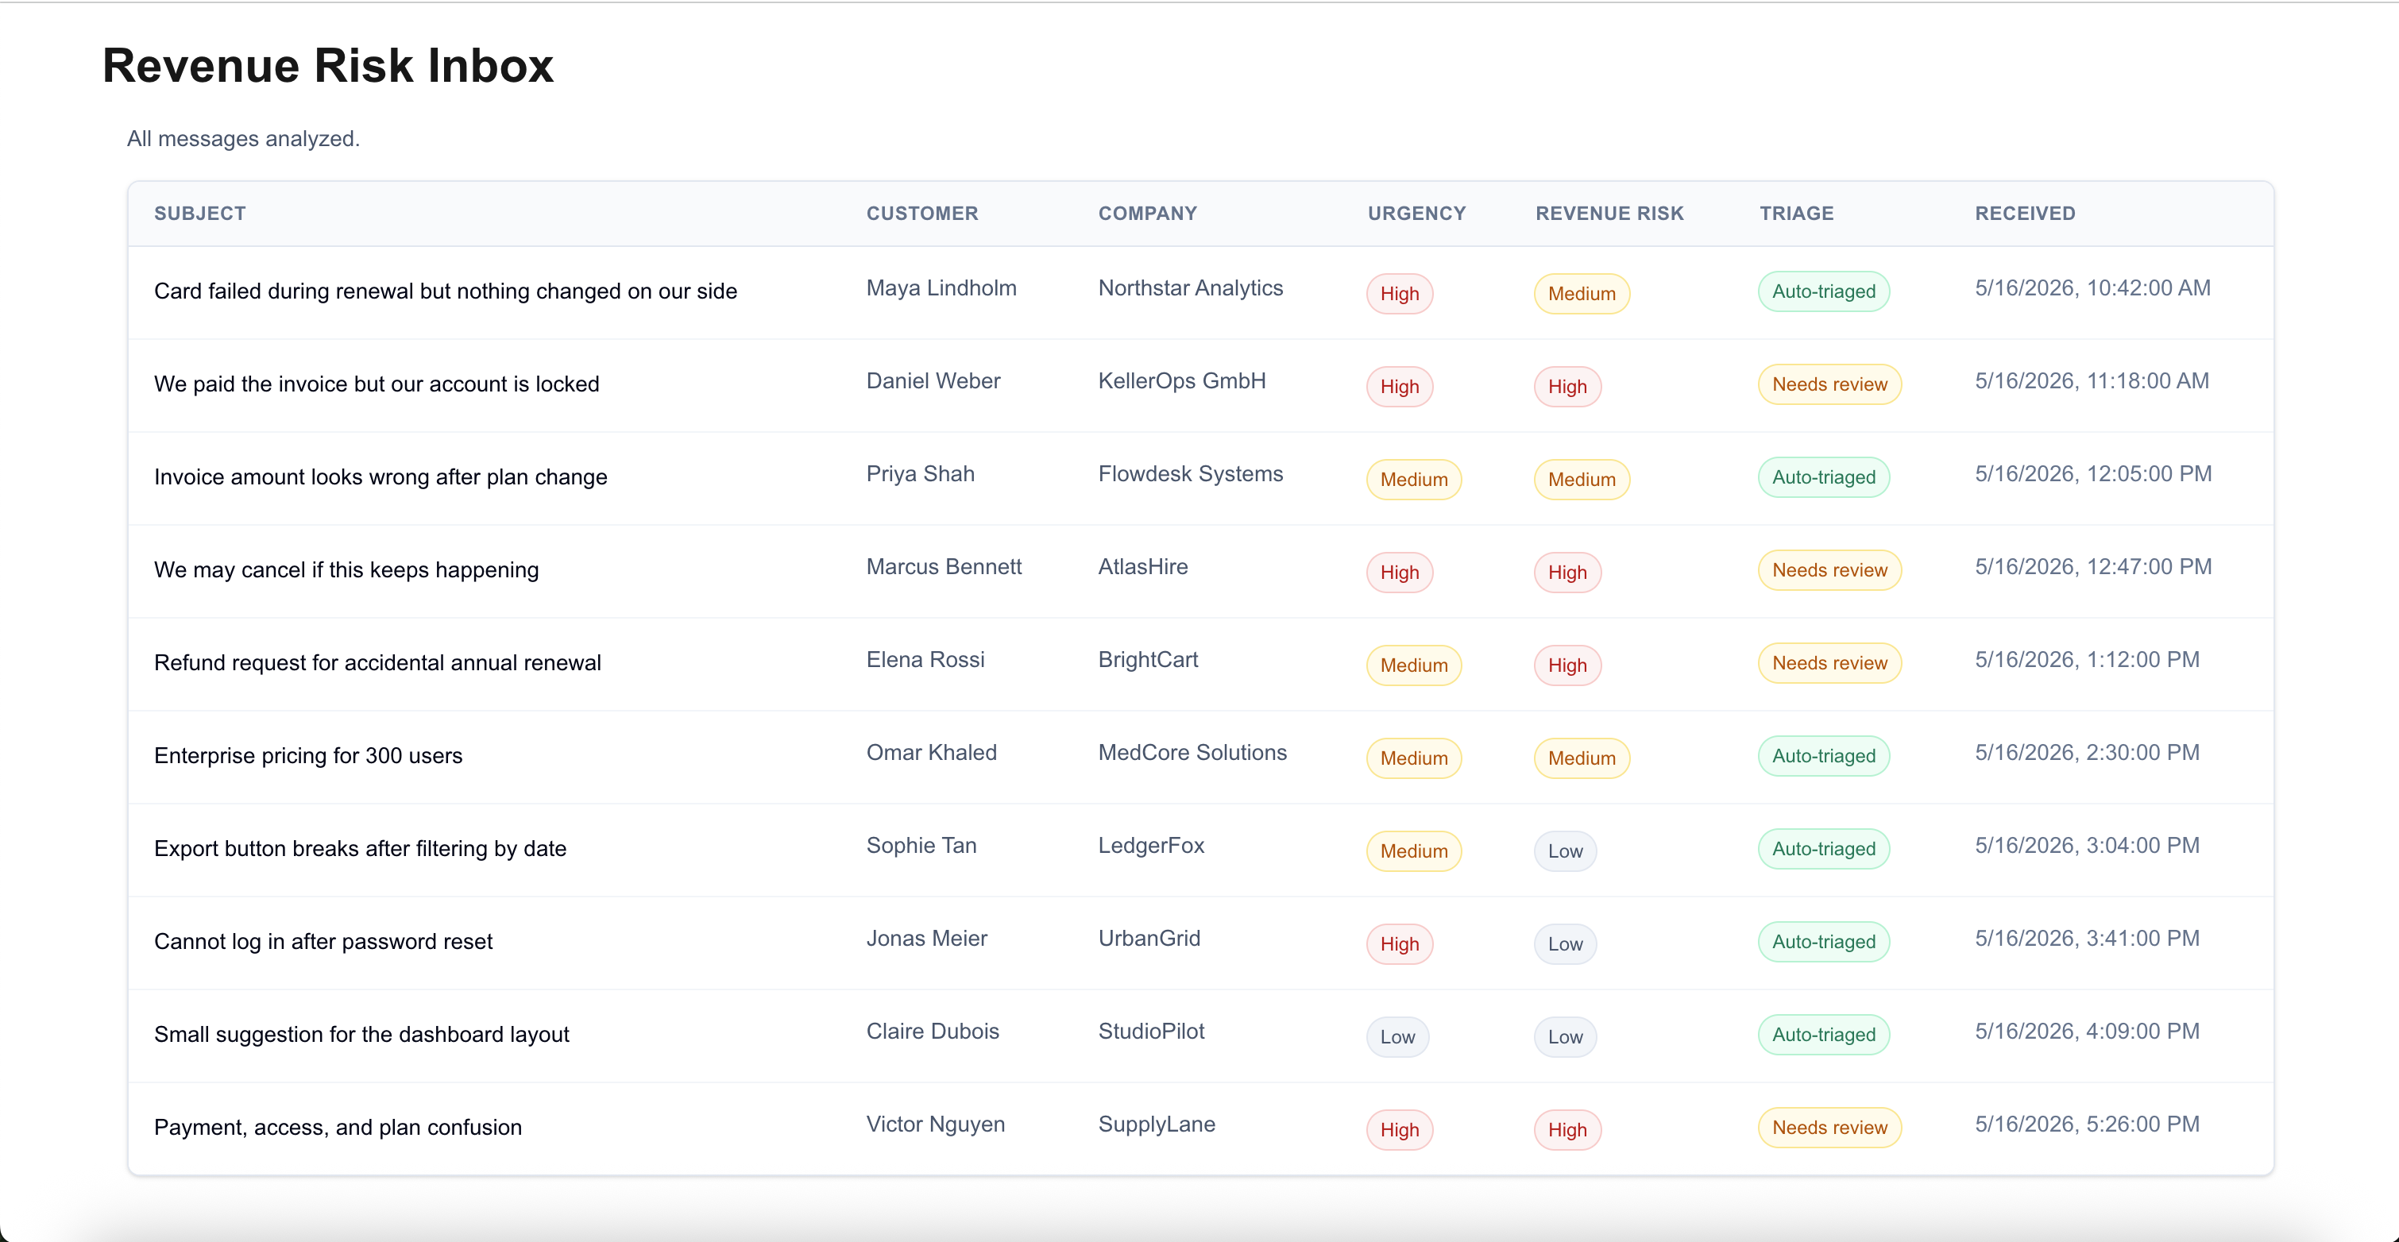Select customer Omar Khaled
Screen dimensions: 2399x1242
(931, 753)
